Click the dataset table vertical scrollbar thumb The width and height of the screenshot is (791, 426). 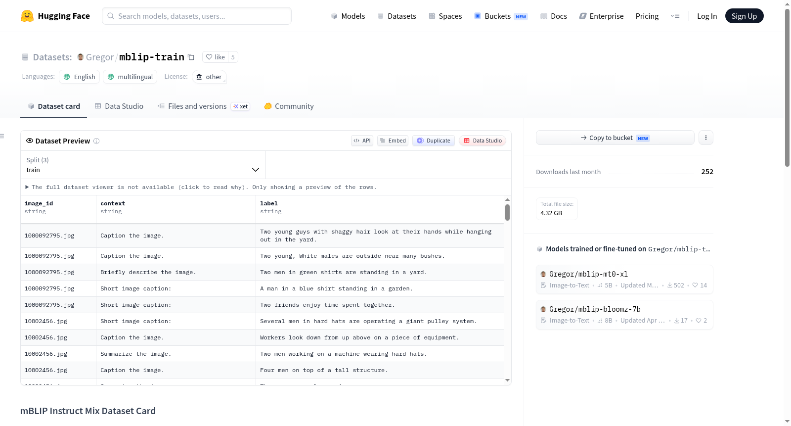(x=507, y=212)
